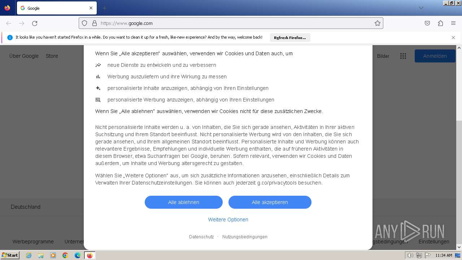The image size is (462, 260).
Task: Click the page scrollbar down arrow
Action: [x=459, y=247]
